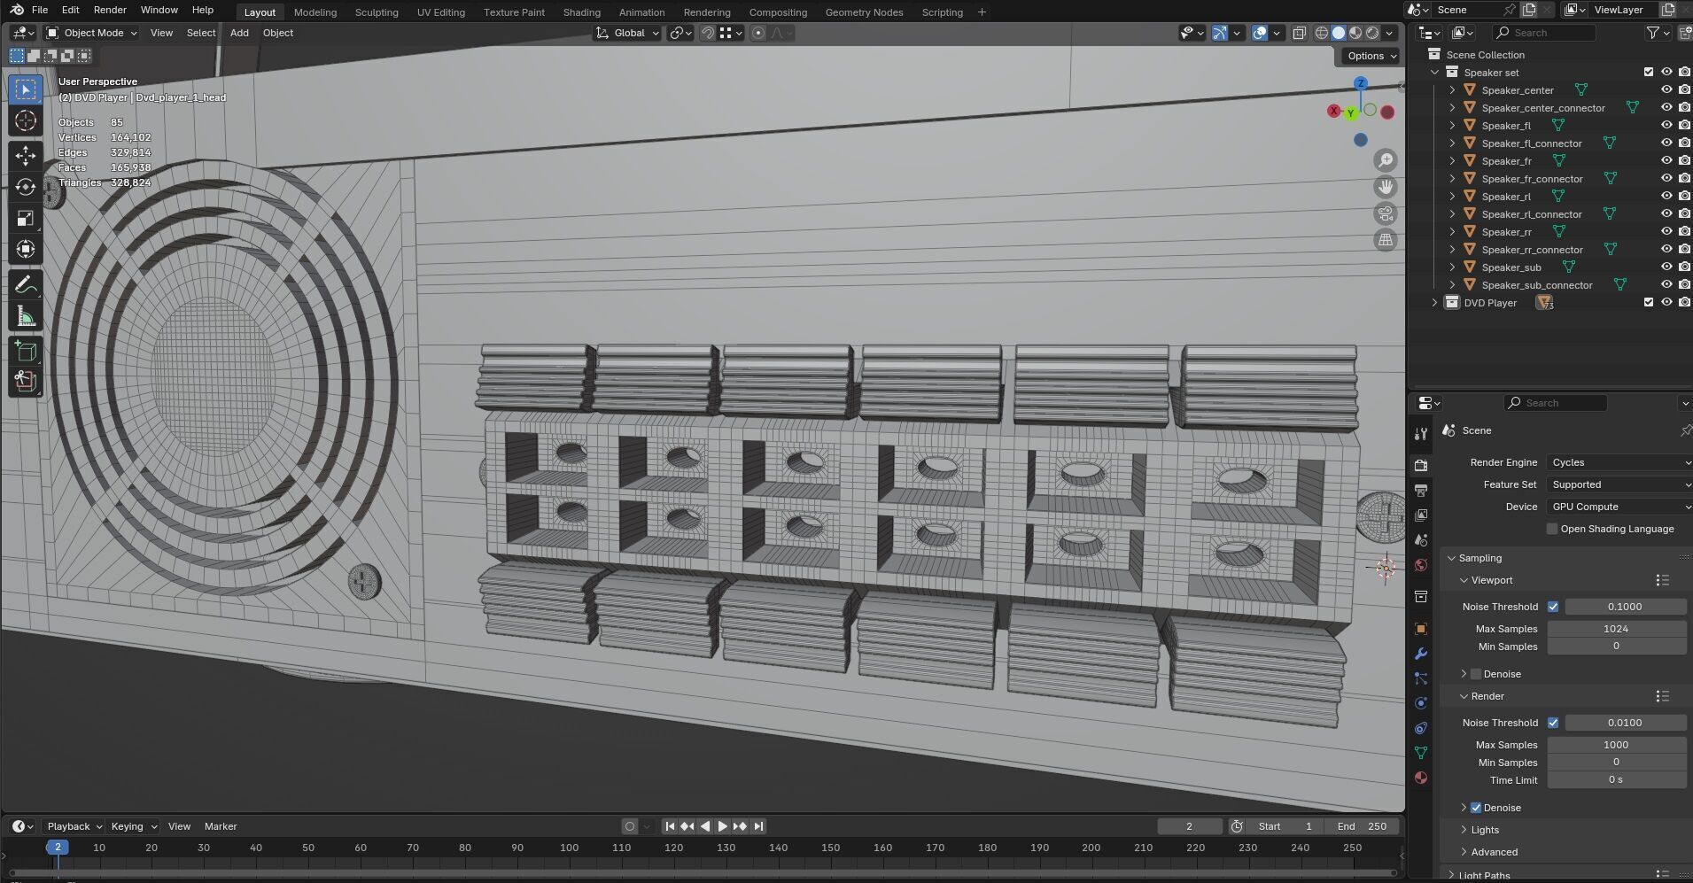
Task: Select the Add Cube tool
Action: (x=26, y=351)
